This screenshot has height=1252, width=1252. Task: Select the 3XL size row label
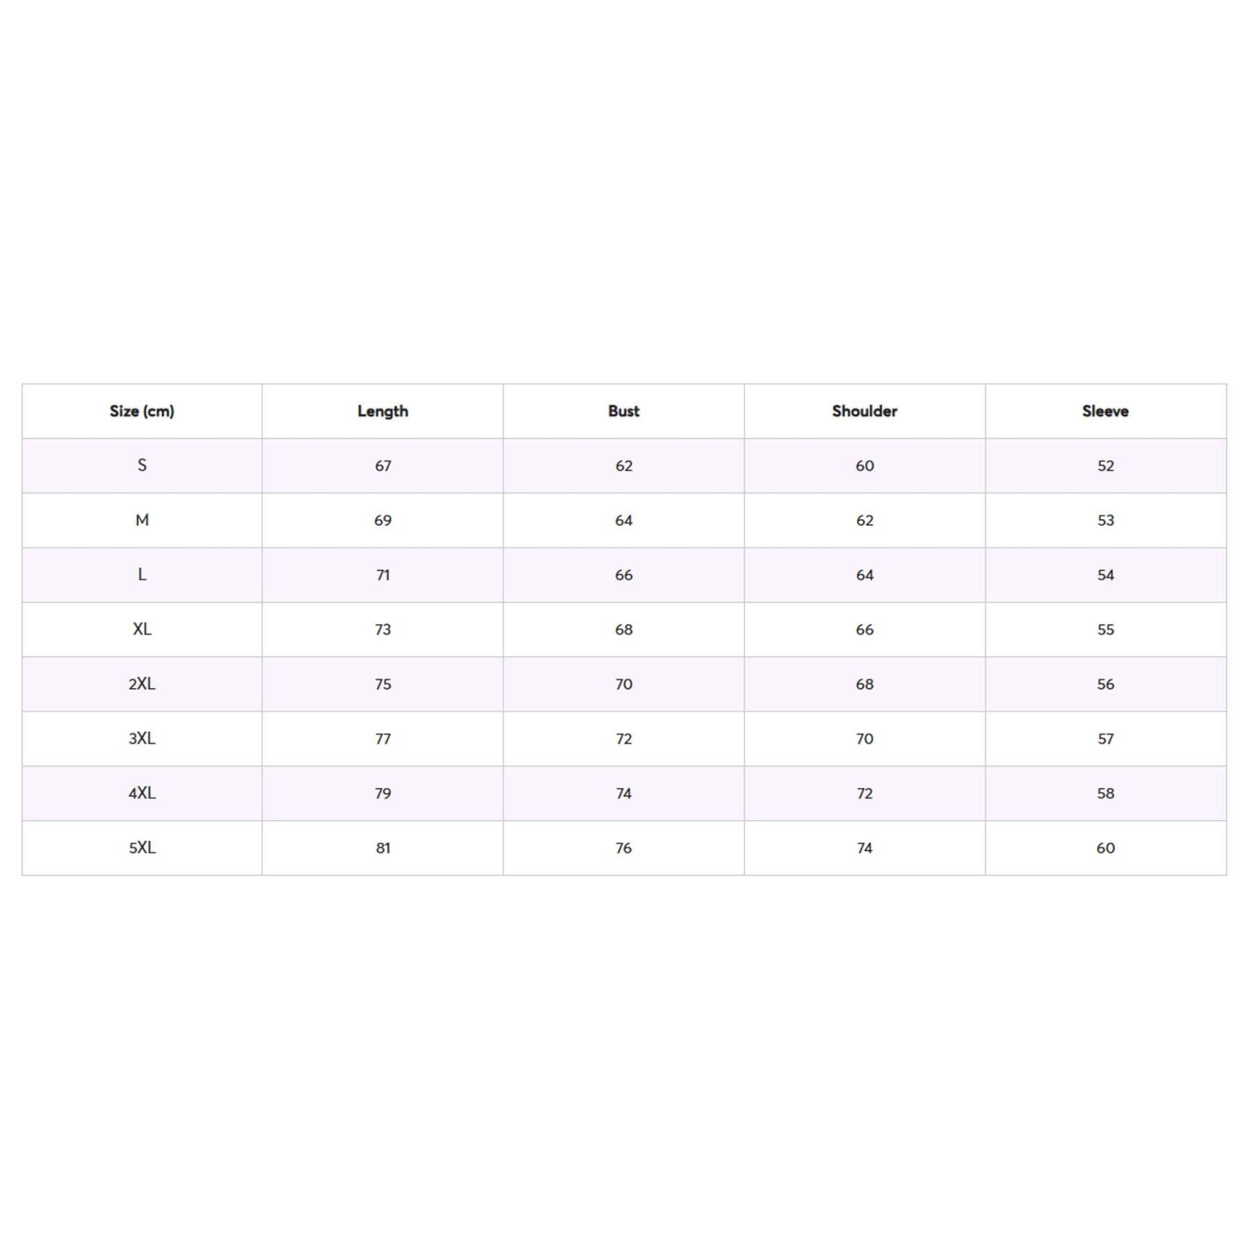[x=142, y=739]
